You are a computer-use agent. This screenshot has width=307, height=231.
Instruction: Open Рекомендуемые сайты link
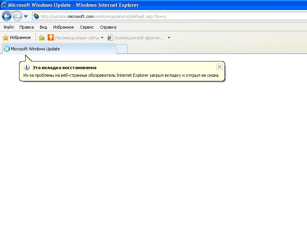pyautogui.click(x=77, y=38)
